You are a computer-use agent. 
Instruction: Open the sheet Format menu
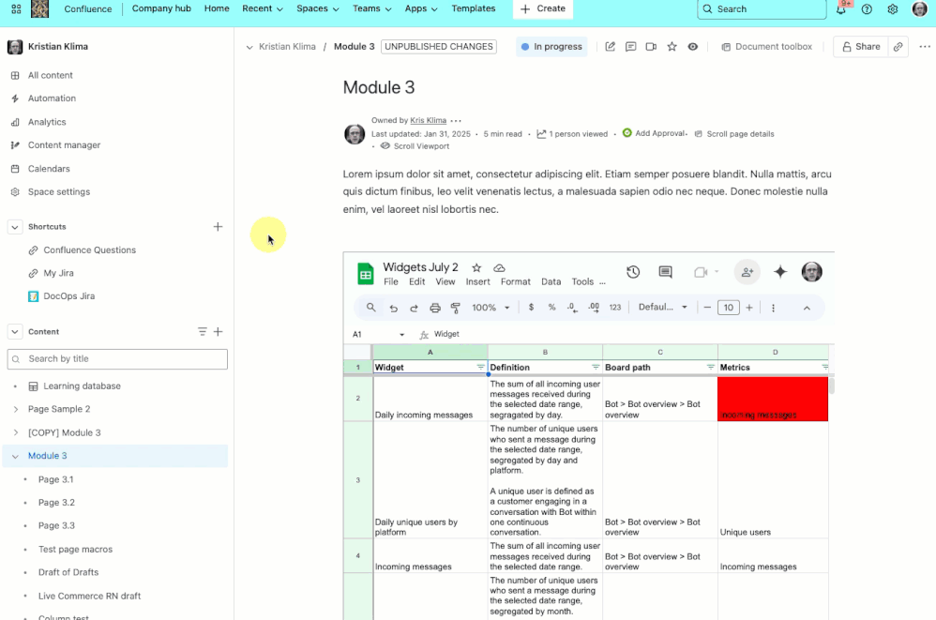click(x=515, y=282)
